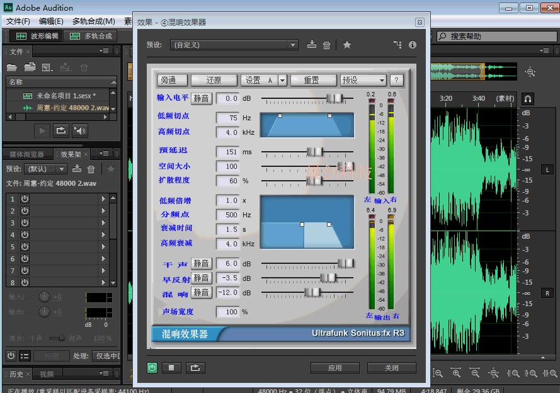Toggle auto-play speaker icon in Files panel
Screen dimensions: 560x393
pyautogui.click(x=79, y=130)
